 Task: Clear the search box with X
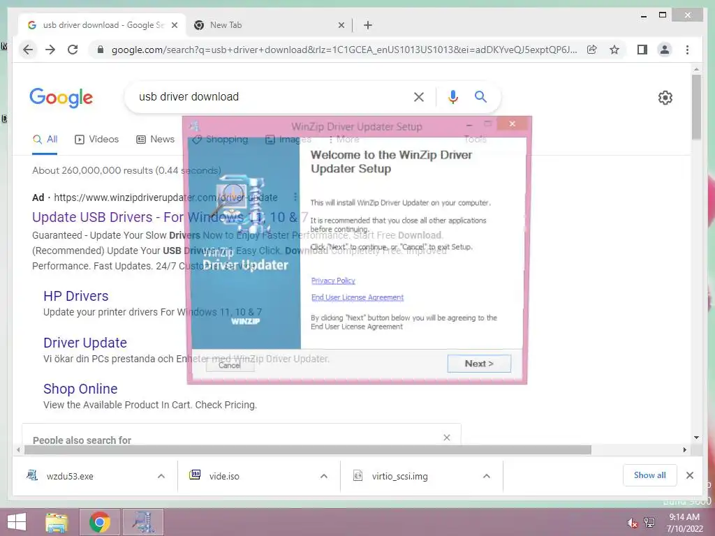coord(419,96)
